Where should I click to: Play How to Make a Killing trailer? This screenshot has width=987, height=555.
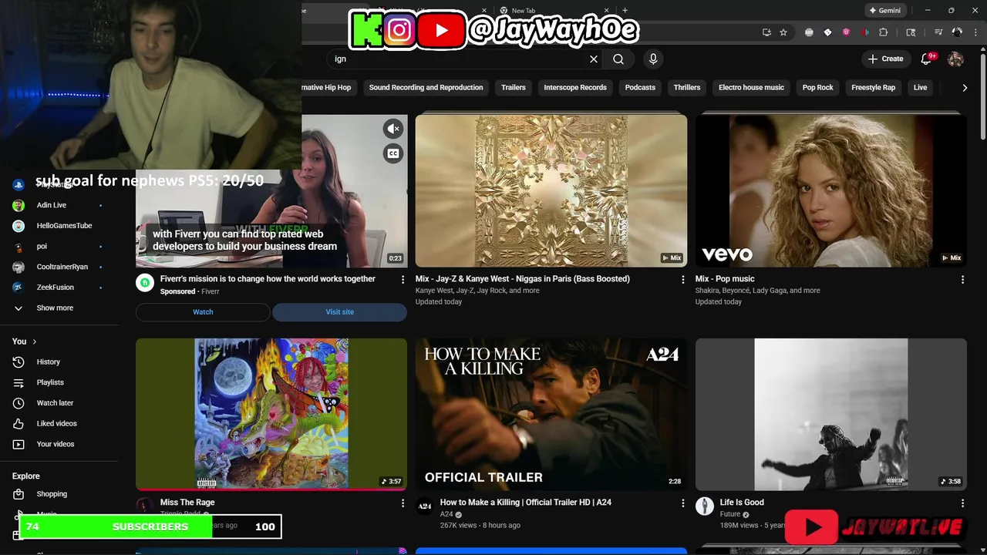(x=551, y=414)
